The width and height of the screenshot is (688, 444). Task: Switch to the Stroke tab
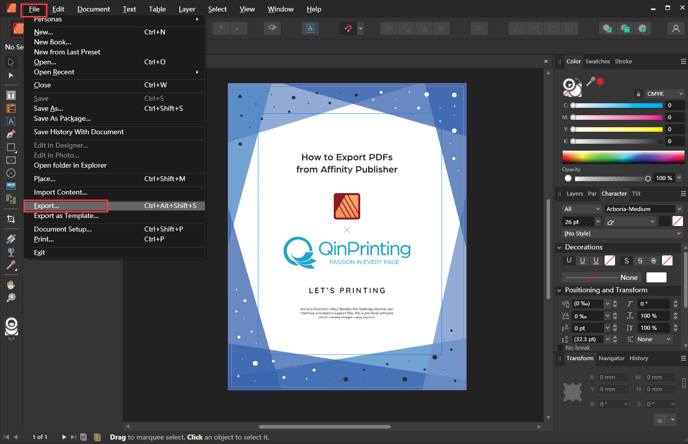(623, 61)
